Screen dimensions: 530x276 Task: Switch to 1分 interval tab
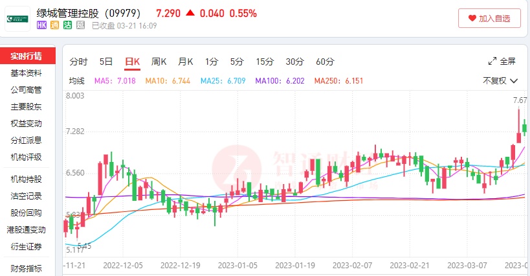(212, 62)
